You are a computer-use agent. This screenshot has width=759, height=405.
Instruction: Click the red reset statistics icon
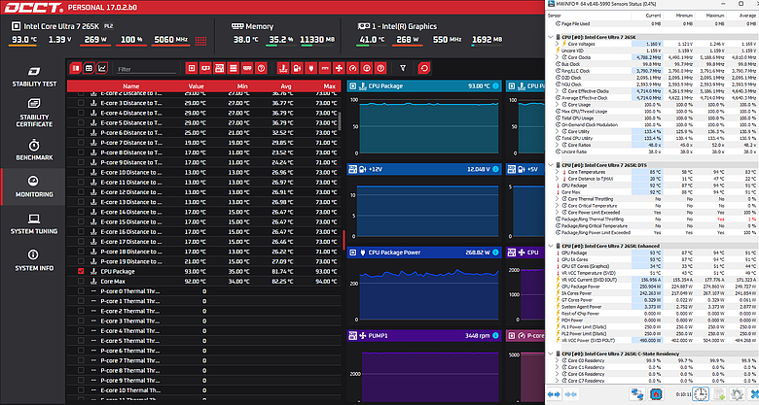[424, 68]
